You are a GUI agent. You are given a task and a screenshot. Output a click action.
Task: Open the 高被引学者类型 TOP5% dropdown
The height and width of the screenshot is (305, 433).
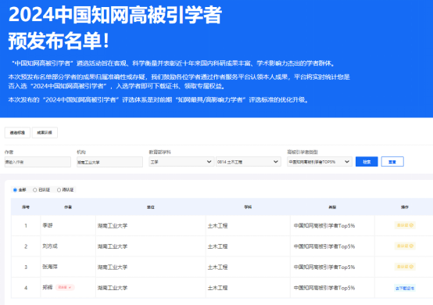pyautogui.click(x=320, y=162)
